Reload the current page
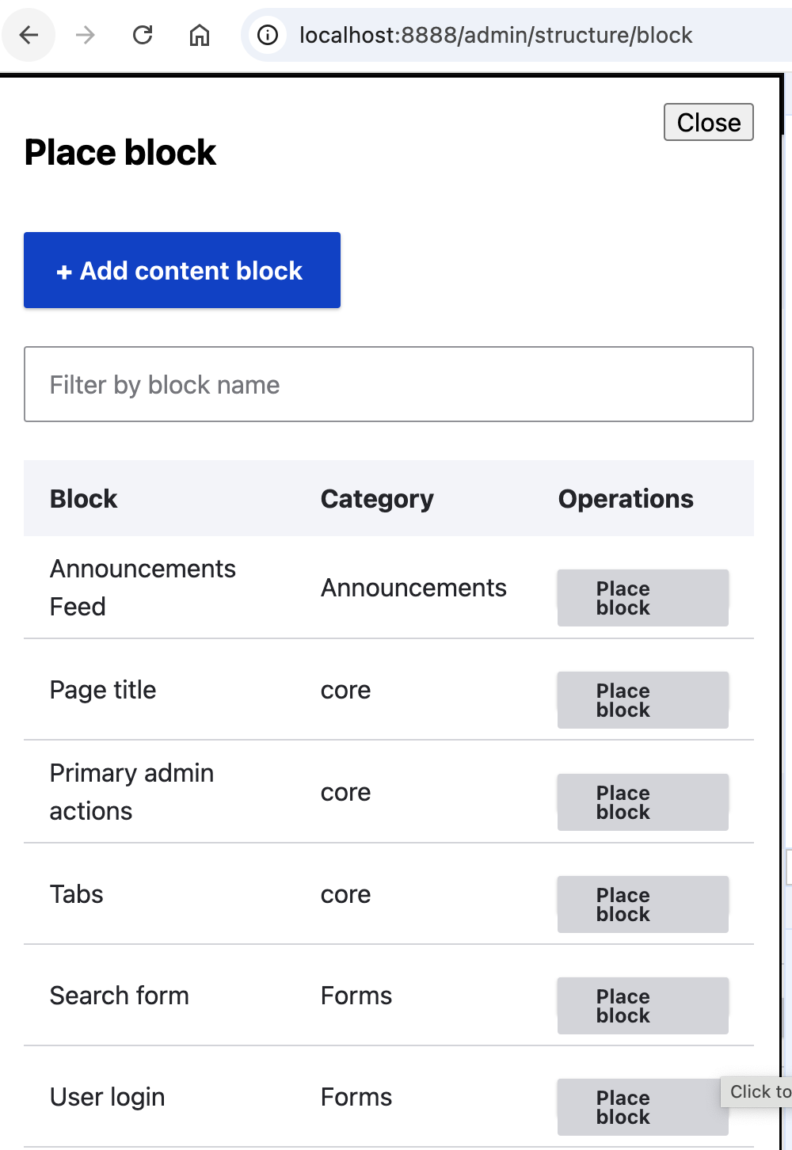Viewport: 792px width, 1150px height. (x=143, y=35)
